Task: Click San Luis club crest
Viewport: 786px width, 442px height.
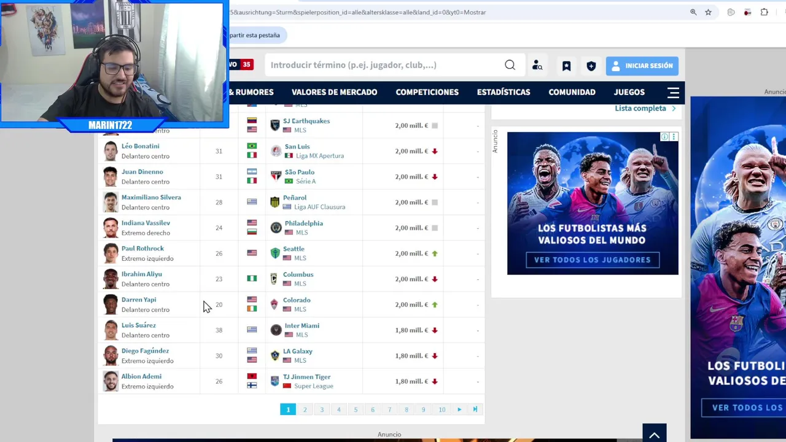Action: point(276,151)
